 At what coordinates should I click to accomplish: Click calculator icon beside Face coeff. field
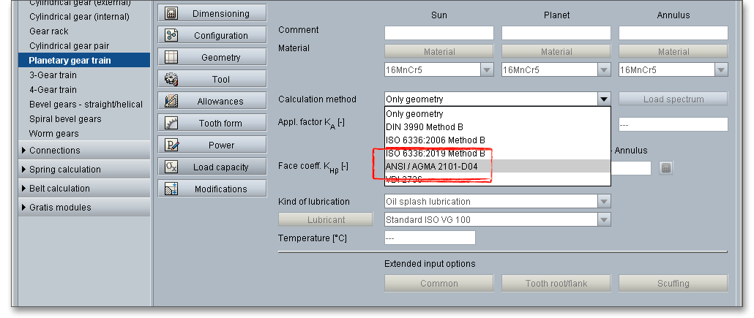tap(665, 167)
